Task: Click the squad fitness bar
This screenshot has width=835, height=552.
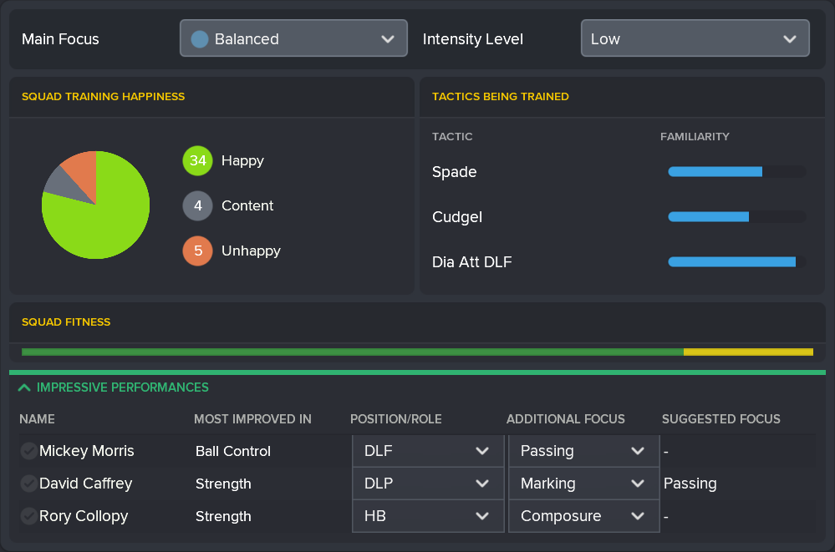Action: point(417,352)
